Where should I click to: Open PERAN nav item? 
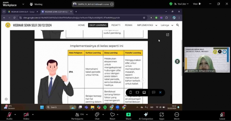(x=128, y=25)
